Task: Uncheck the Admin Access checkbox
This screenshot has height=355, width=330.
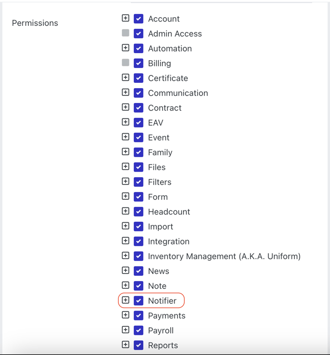Action: pyautogui.click(x=139, y=34)
